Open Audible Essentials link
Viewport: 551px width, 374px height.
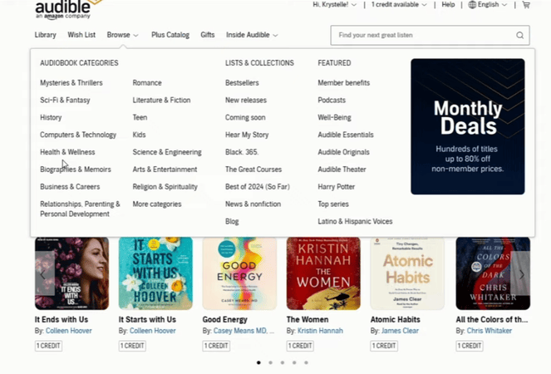click(346, 135)
